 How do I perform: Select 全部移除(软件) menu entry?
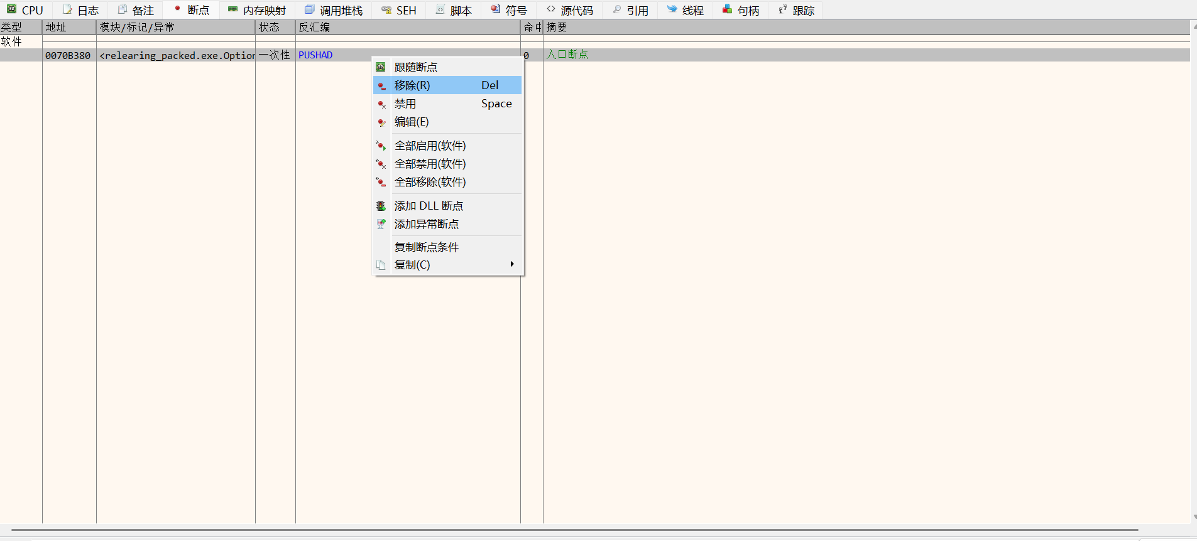pyautogui.click(x=447, y=182)
